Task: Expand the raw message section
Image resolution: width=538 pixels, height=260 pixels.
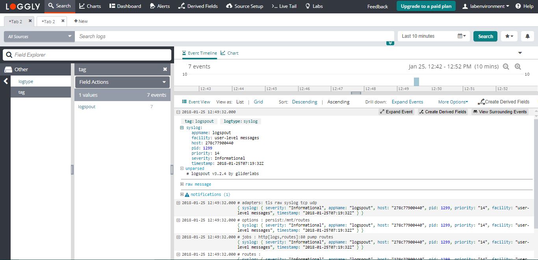Action: tap(182, 184)
